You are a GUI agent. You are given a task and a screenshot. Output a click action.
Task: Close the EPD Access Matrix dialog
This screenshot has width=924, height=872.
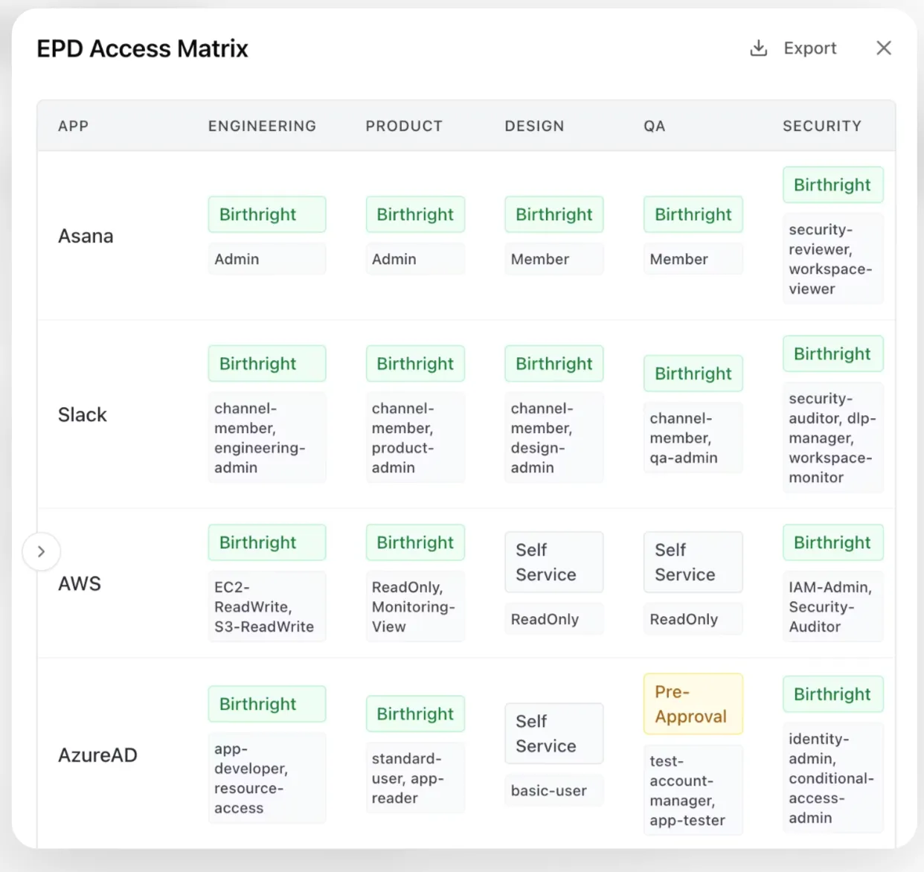[x=884, y=48]
